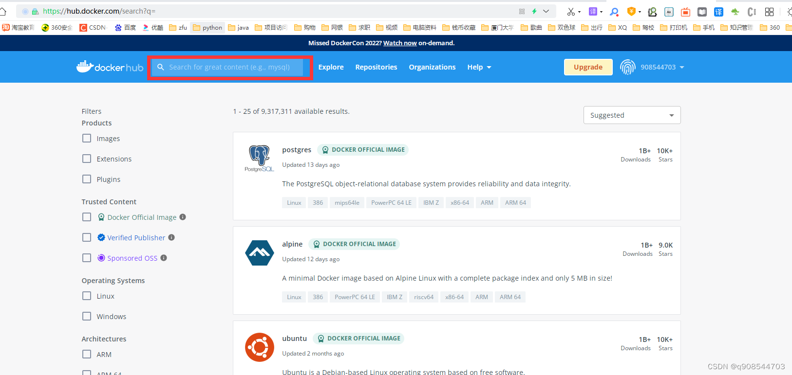Image resolution: width=792 pixels, height=375 pixels.
Task: Open the Baidu paw bookmark
Action: (126, 28)
